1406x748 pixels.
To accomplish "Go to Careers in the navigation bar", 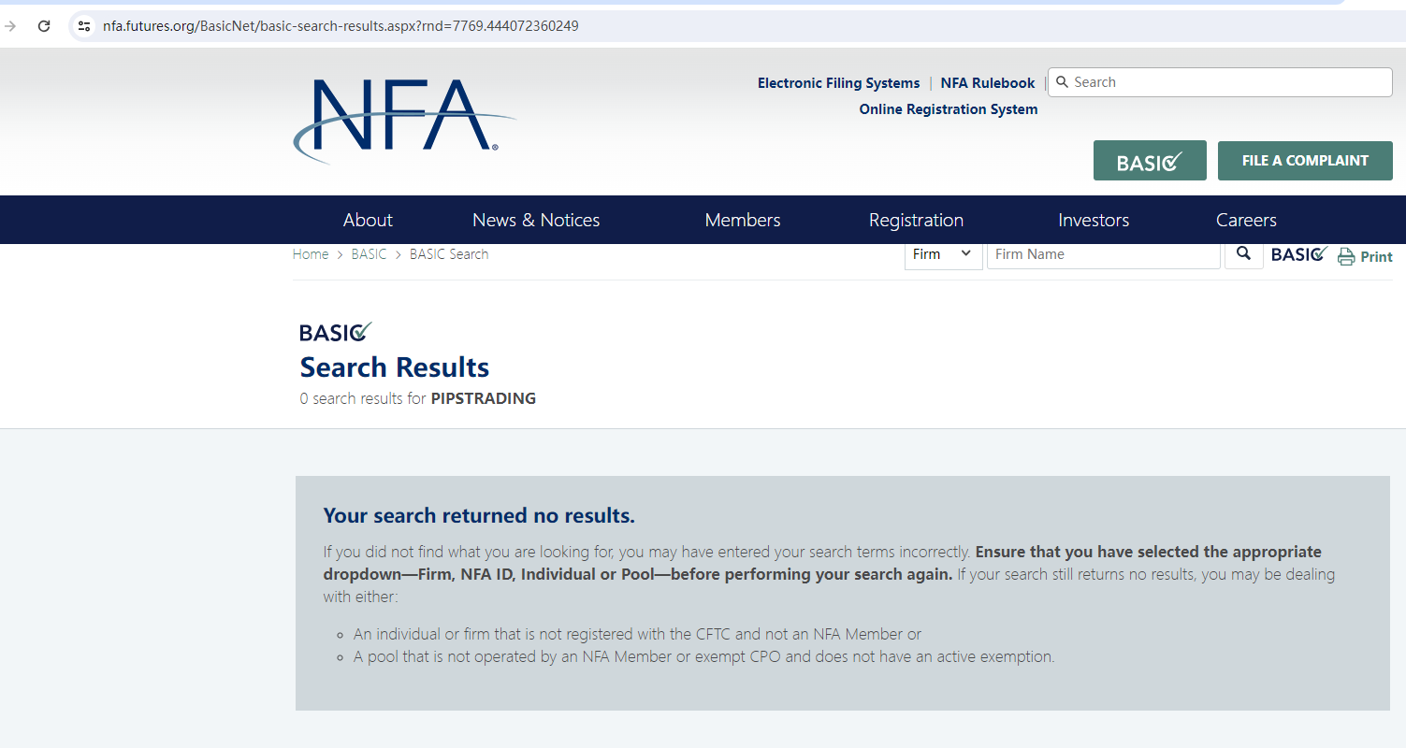I will (1246, 220).
